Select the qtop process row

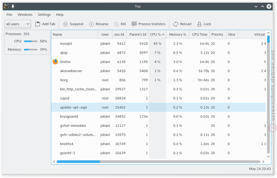tap(159, 53)
